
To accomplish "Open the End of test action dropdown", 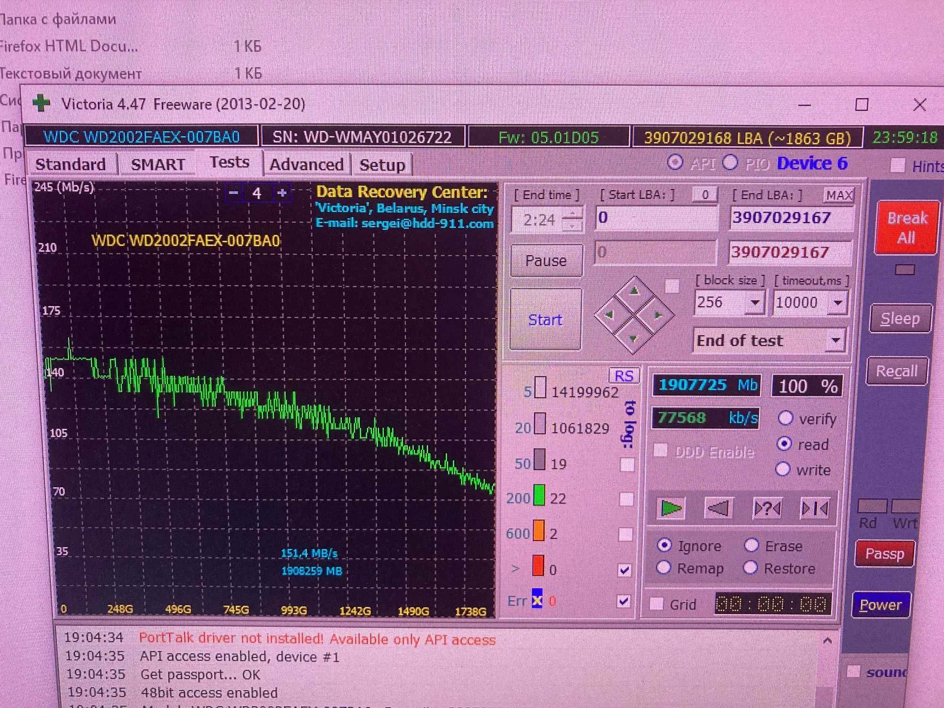I will coord(835,340).
